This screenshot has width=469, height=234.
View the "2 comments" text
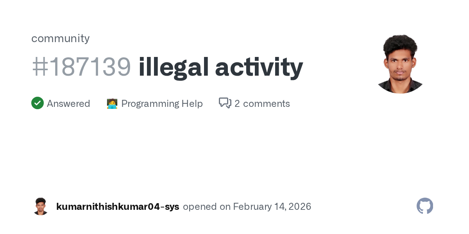pos(262,104)
